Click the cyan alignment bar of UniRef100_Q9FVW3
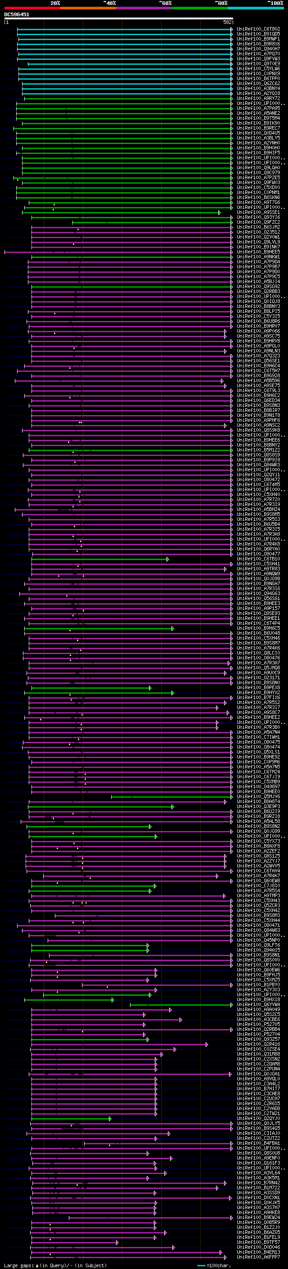The width and height of the screenshot is (288, 1269). [x=125, y=59]
